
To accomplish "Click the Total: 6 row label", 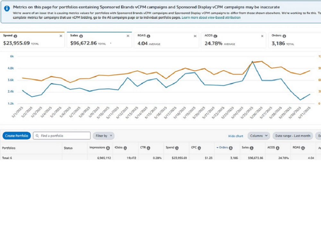I will pos(7,158).
